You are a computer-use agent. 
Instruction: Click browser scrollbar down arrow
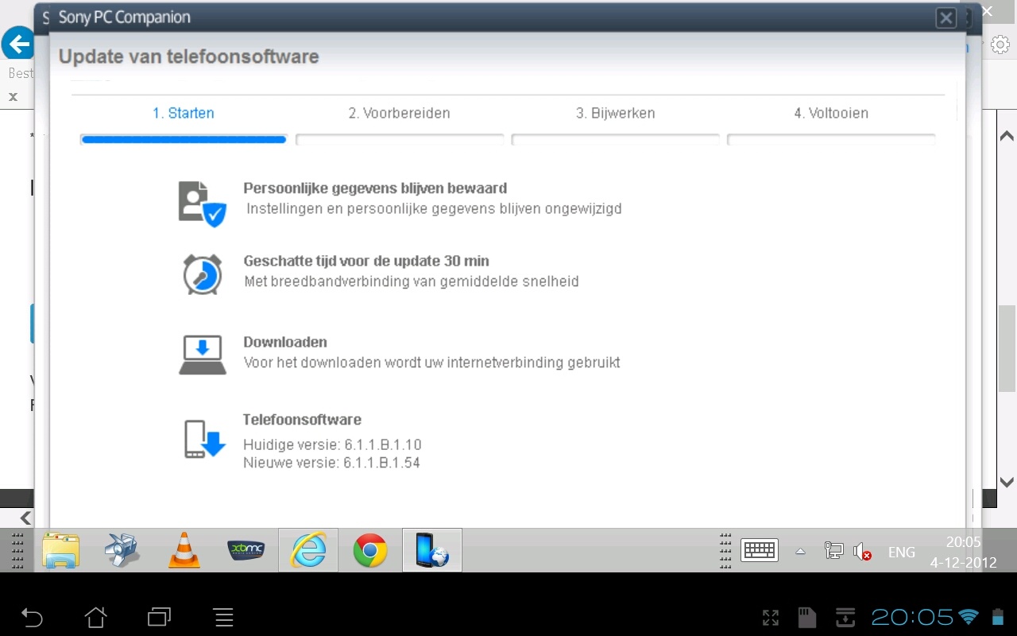(x=1007, y=483)
